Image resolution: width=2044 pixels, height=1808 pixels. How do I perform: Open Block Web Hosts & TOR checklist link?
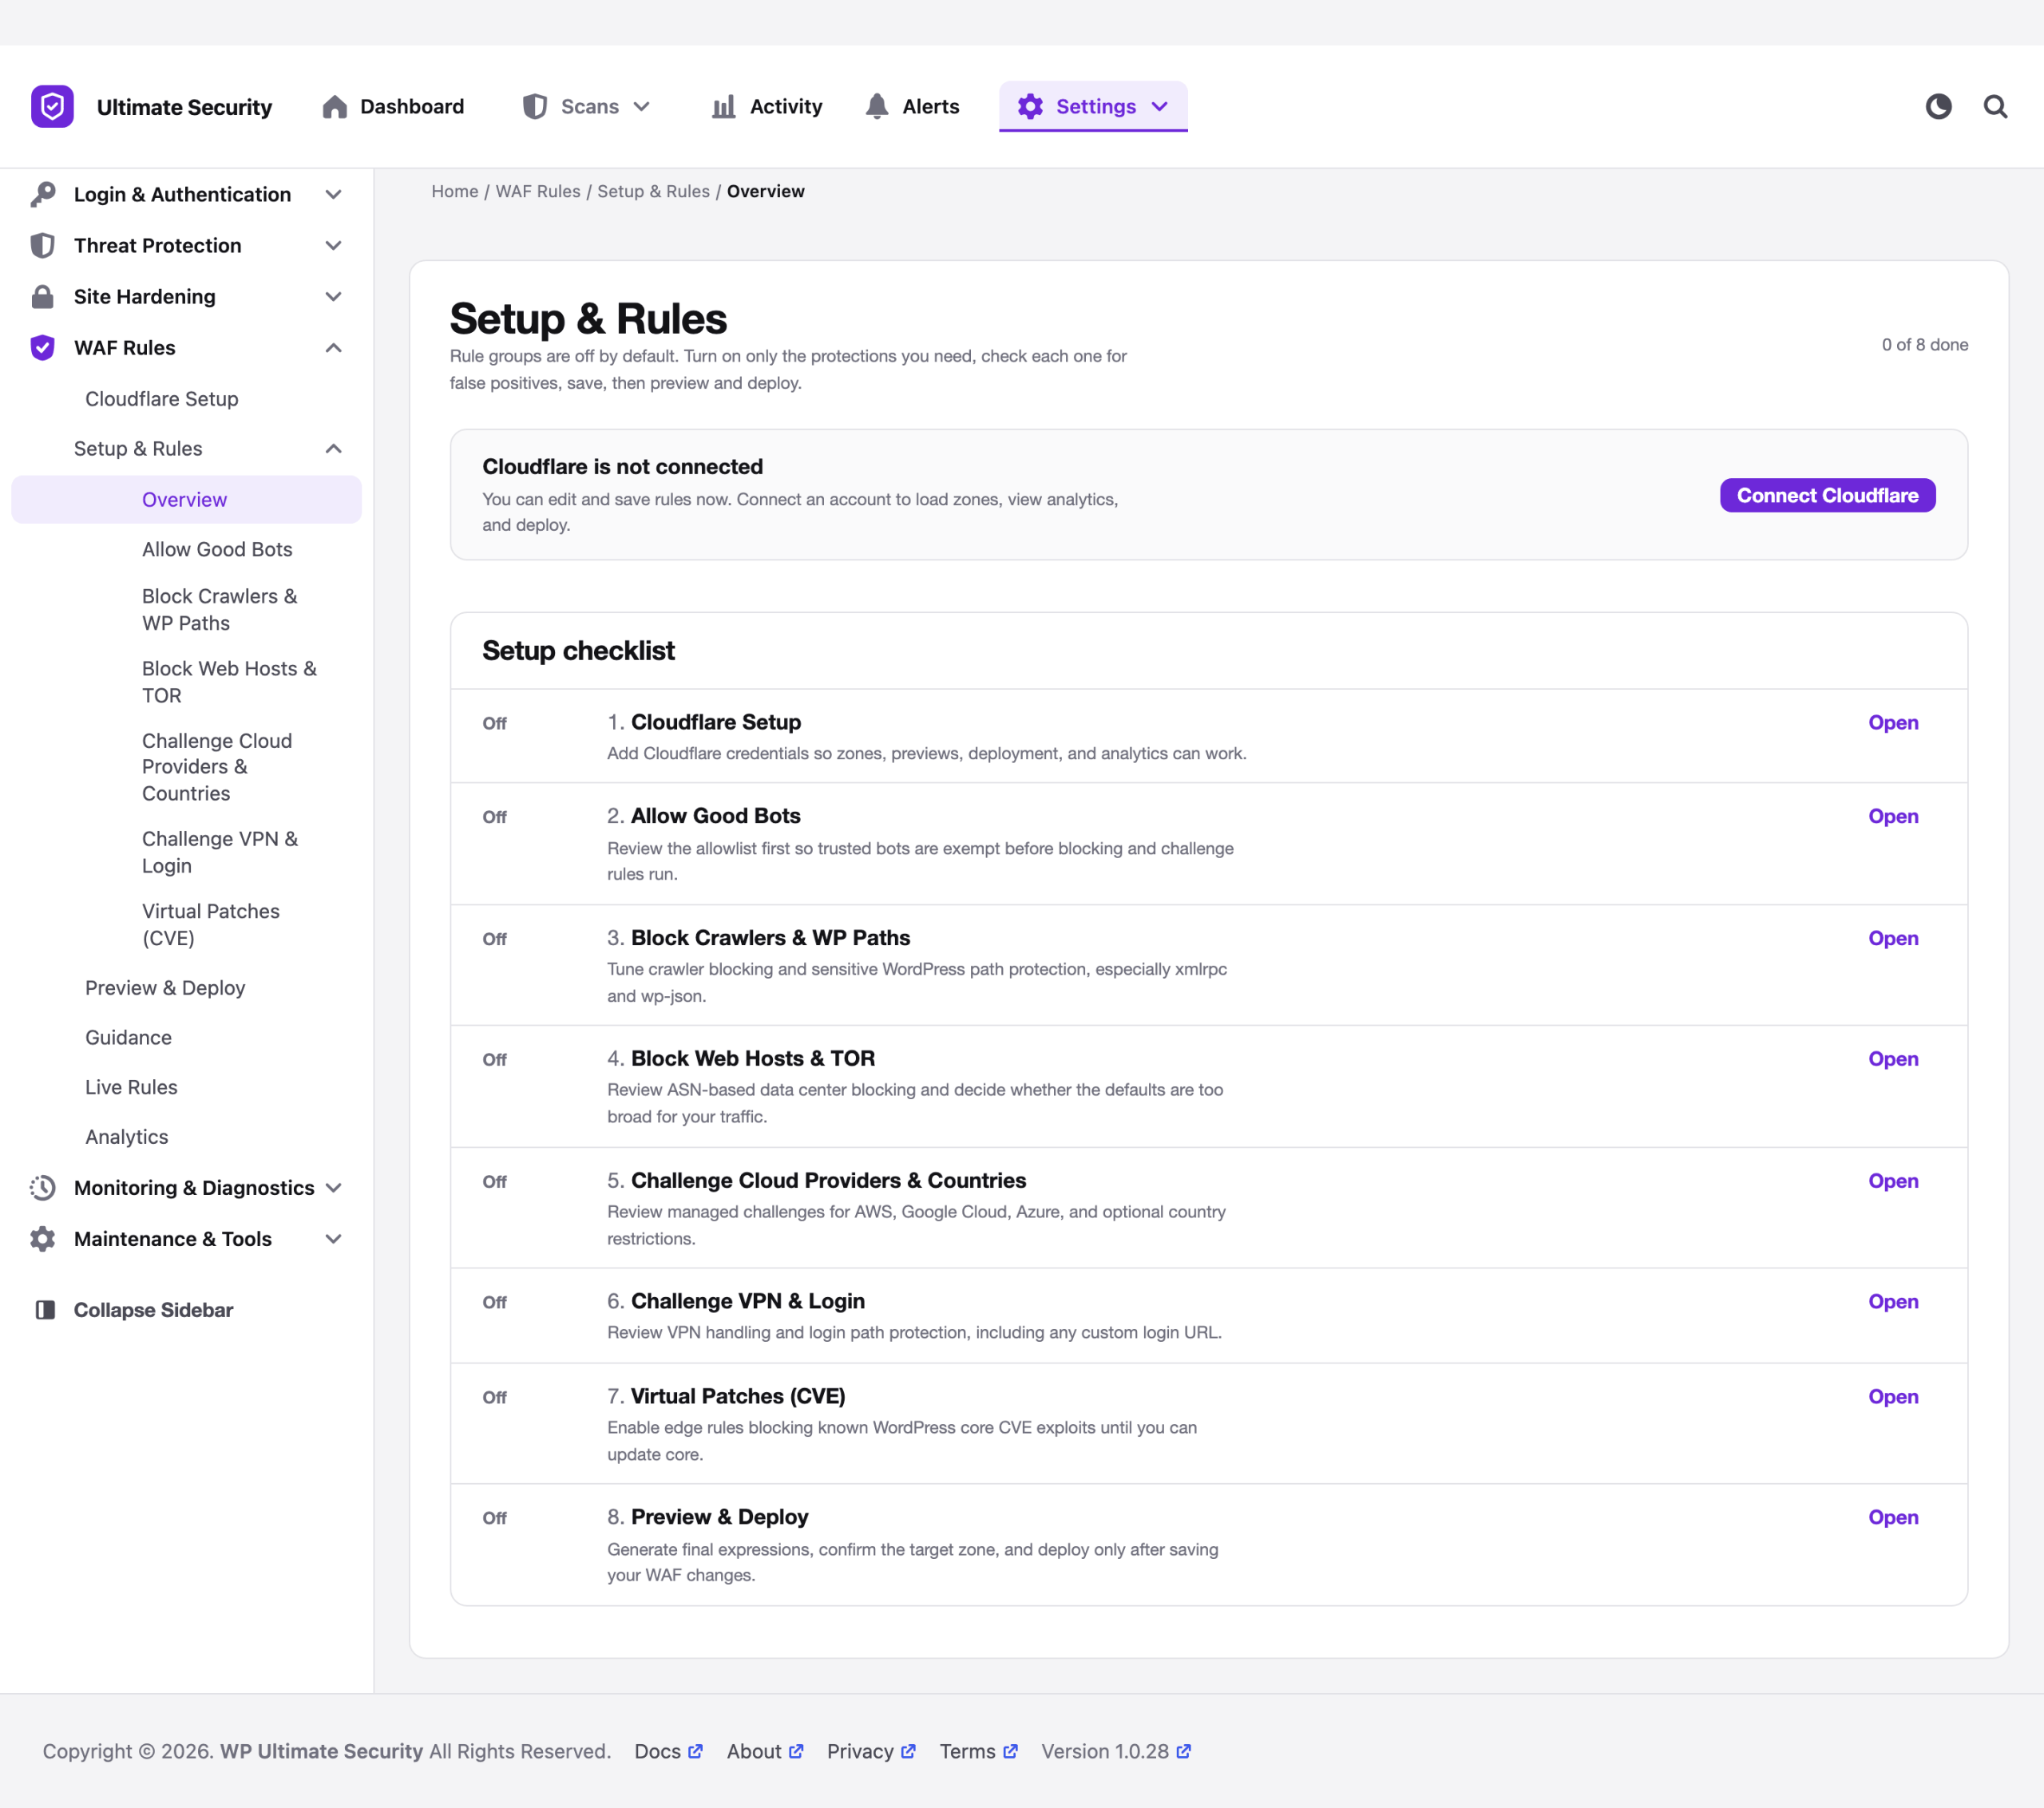click(1893, 1058)
